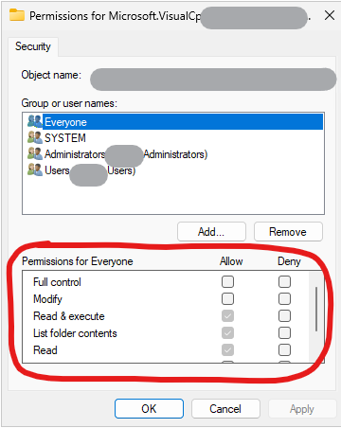Click the Administrators group icon
Viewport: 341px width, 428px height.
35,153
